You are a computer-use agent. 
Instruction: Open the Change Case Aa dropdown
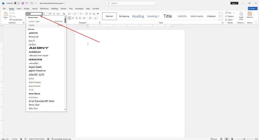tap(59, 14)
